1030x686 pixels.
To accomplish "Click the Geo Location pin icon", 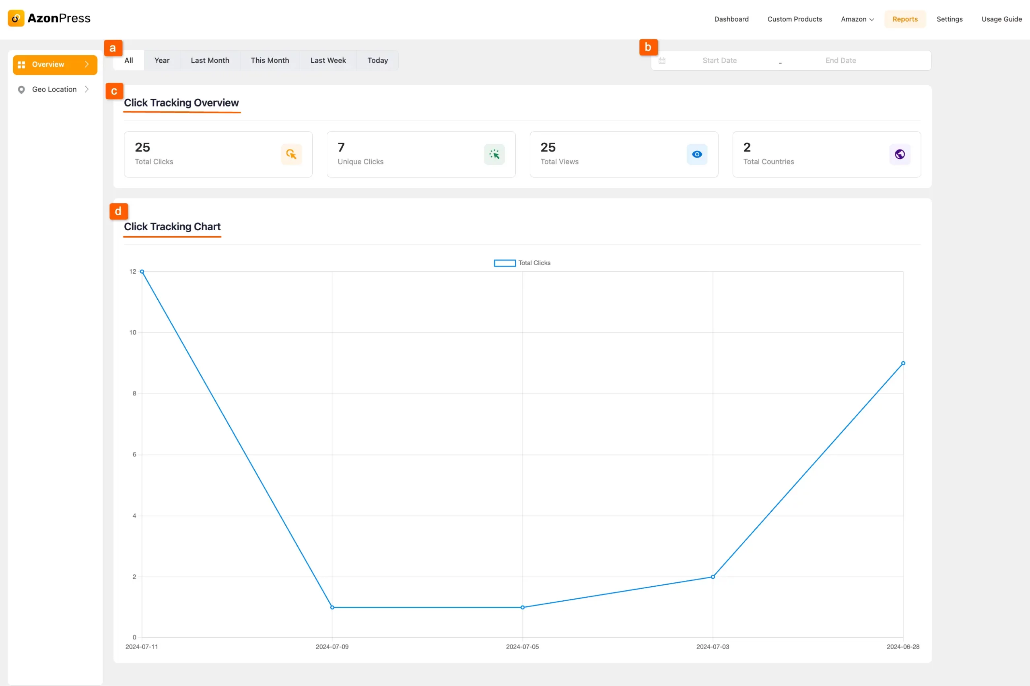I will [21, 90].
